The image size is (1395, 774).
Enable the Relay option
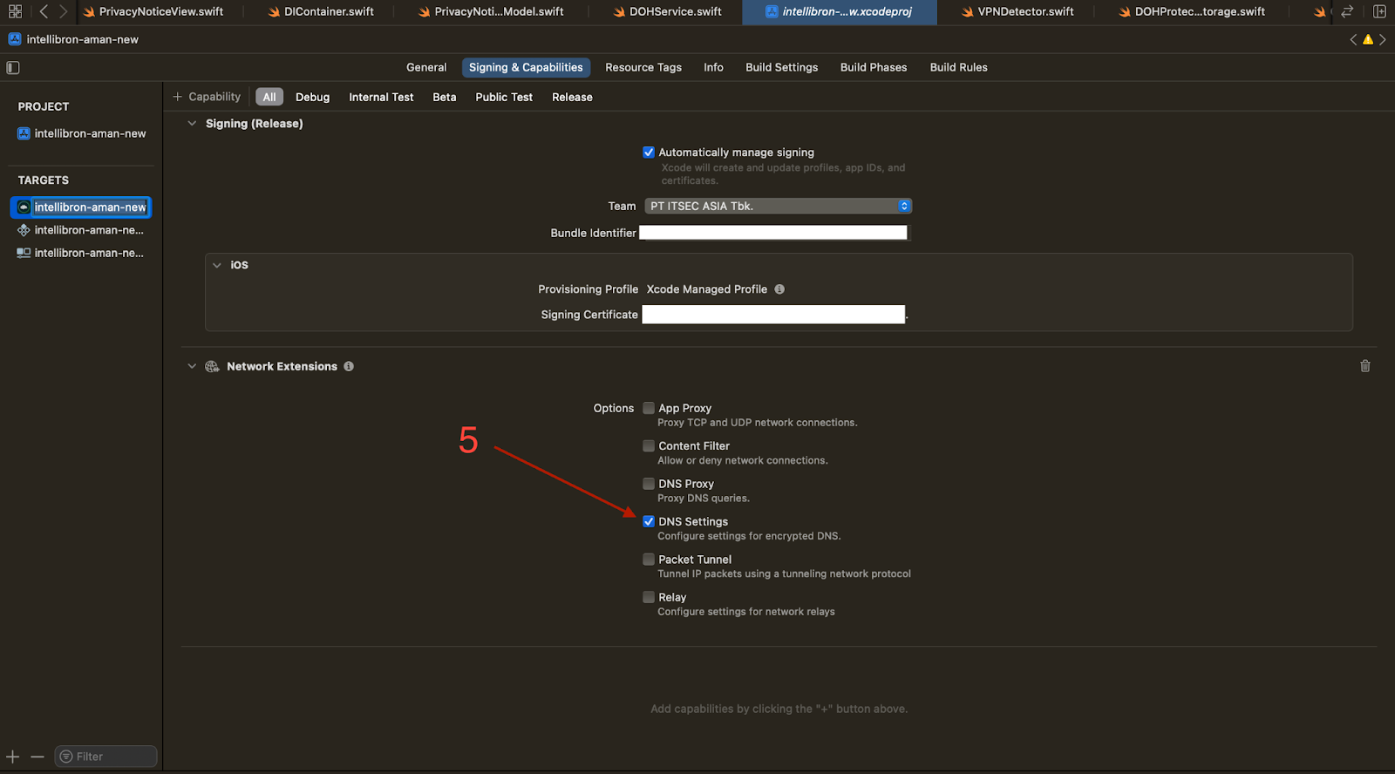click(649, 597)
